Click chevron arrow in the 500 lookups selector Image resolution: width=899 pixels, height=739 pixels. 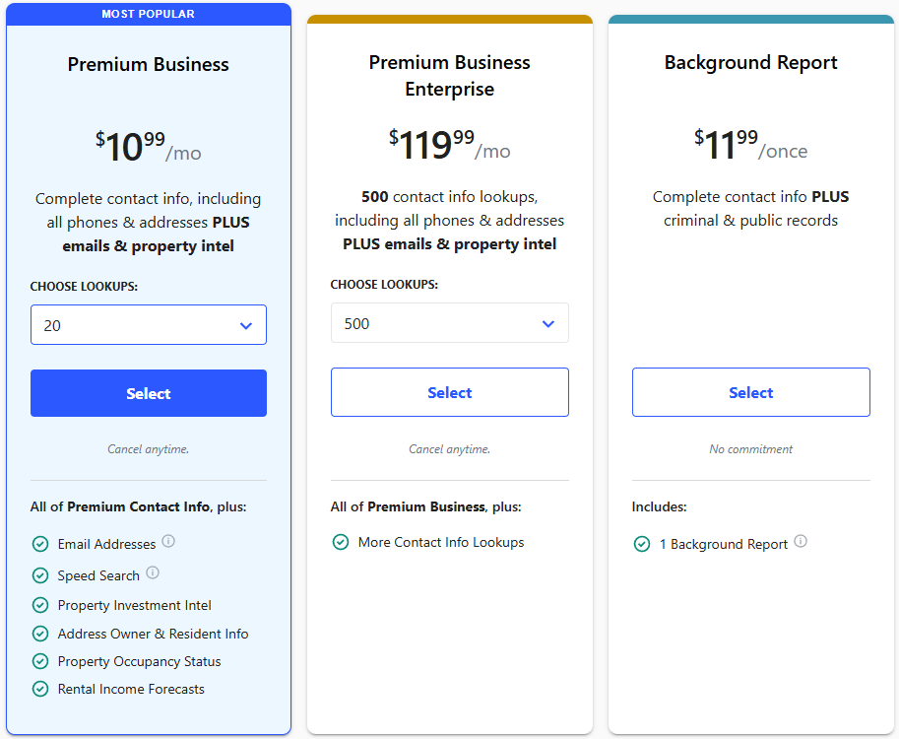[548, 324]
